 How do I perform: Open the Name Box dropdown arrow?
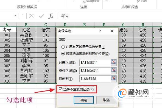[15, 16]
